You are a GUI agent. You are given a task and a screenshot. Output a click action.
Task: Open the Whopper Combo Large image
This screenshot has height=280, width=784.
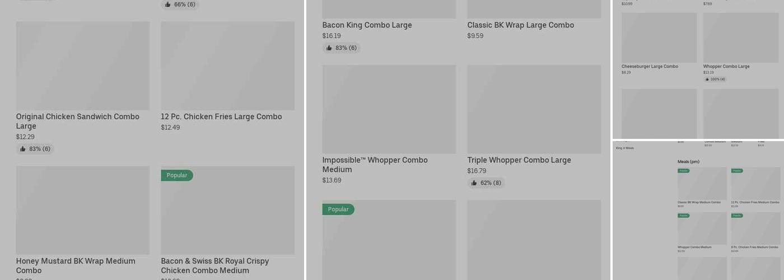pos(740,38)
